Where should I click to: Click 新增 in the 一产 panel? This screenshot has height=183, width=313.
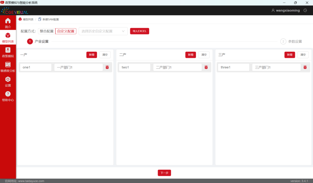point(92,55)
